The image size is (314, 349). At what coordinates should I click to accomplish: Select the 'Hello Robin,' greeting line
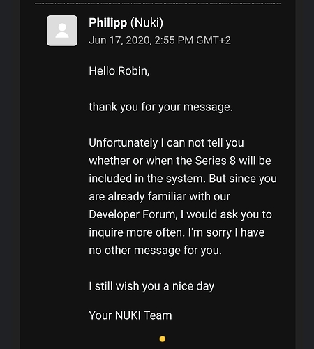(119, 71)
